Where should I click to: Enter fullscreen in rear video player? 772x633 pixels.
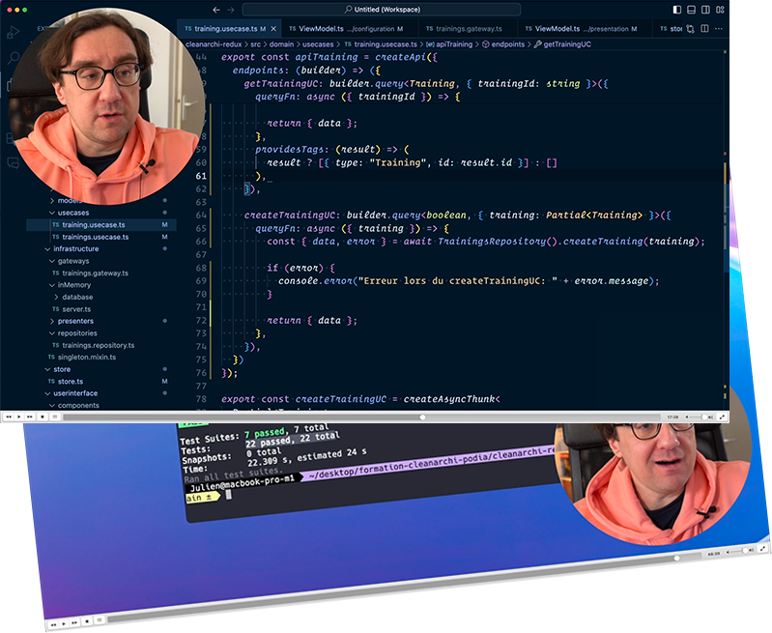[763, 548]
